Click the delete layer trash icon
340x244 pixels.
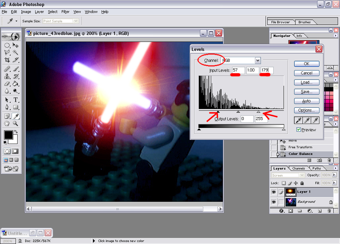[x=329, y=211]
